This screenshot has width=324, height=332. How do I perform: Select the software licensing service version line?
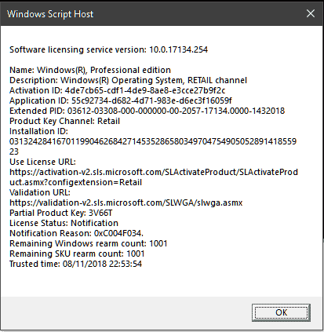tap(108, 49)
